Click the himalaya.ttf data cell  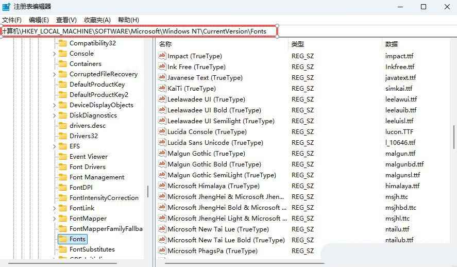[x=402, y=186]
